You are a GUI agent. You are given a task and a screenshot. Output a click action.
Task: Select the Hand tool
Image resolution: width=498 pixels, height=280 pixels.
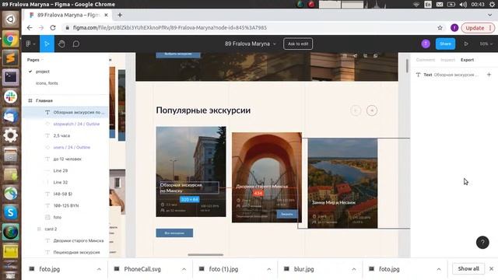[61, 44]
